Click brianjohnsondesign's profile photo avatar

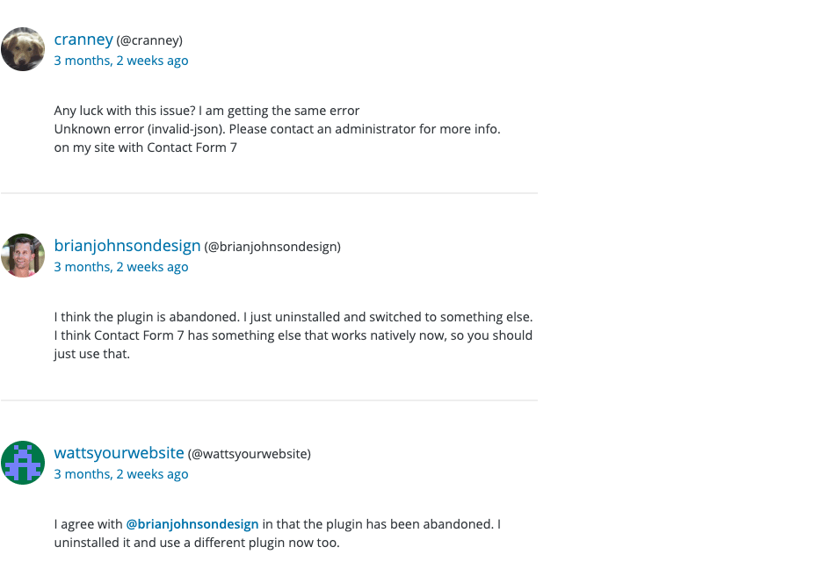[x=23, y=256]
